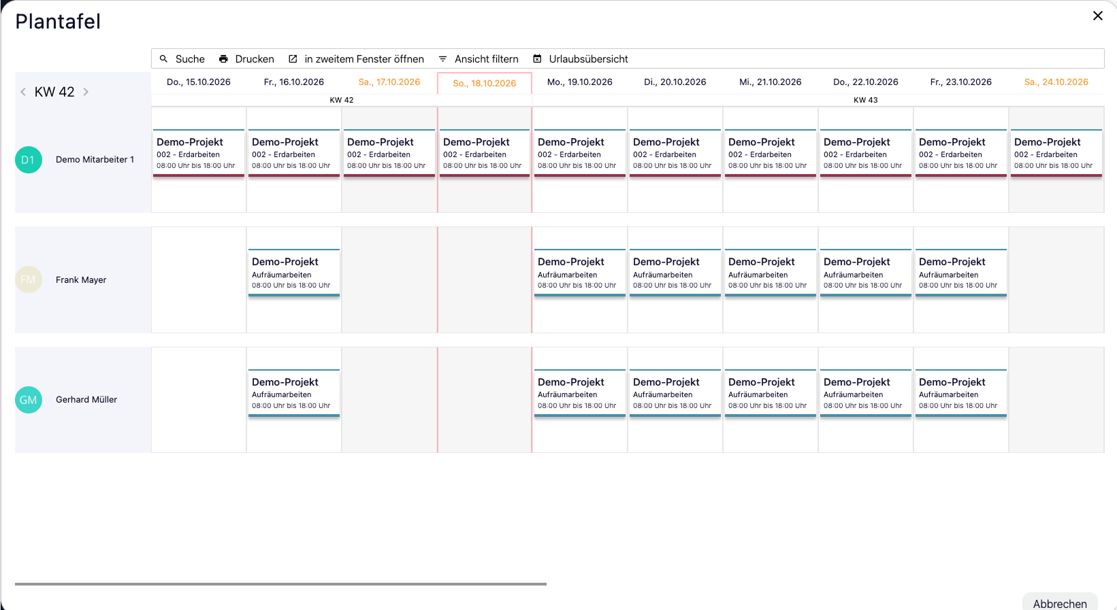Click the Frank Mayer name
The height and width of the screenshot is (610, 1117).
(x=81, y=279)
